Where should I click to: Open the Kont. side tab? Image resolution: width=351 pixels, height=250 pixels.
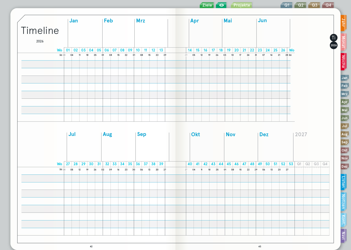coord(343,220)
